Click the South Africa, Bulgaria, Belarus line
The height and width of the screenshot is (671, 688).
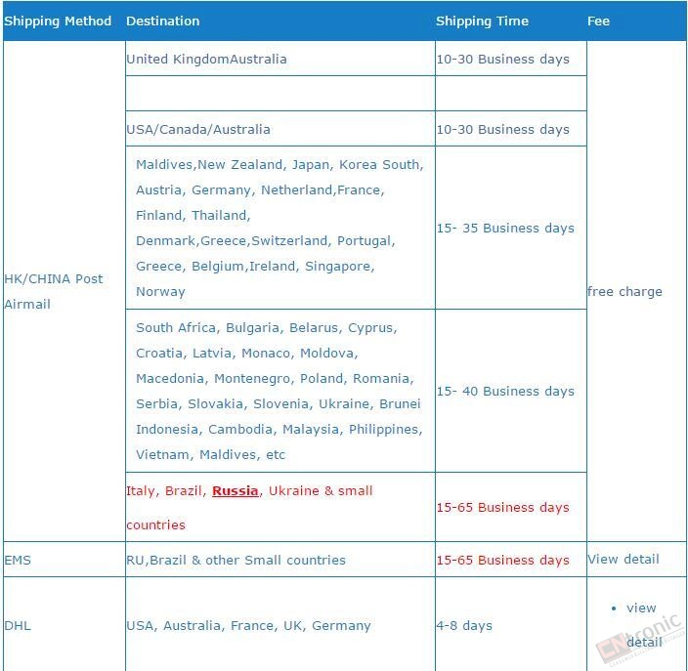pyautogui.click(x=267, y=327)
